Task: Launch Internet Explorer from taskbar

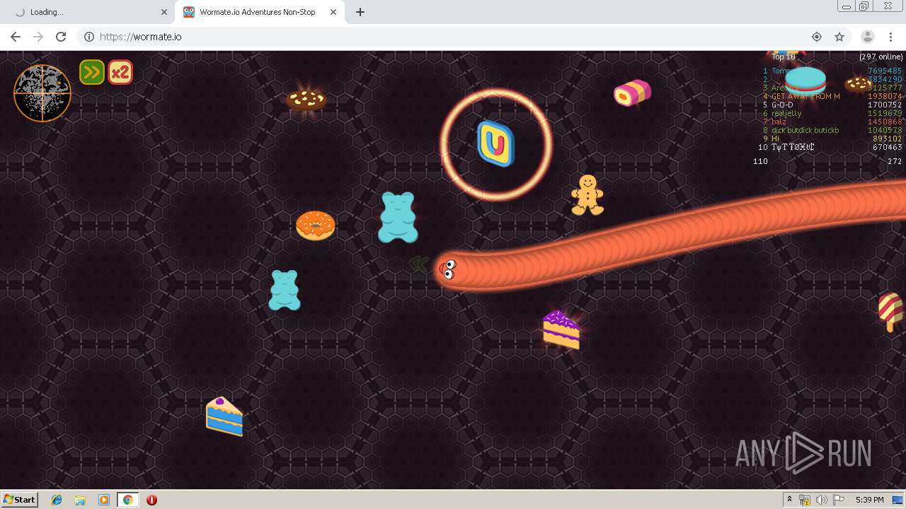Action: pos(57,500)
